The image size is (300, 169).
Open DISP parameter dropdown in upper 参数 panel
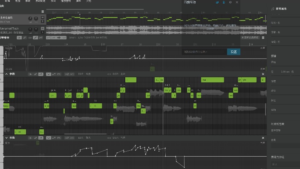[x=119, y=74]
